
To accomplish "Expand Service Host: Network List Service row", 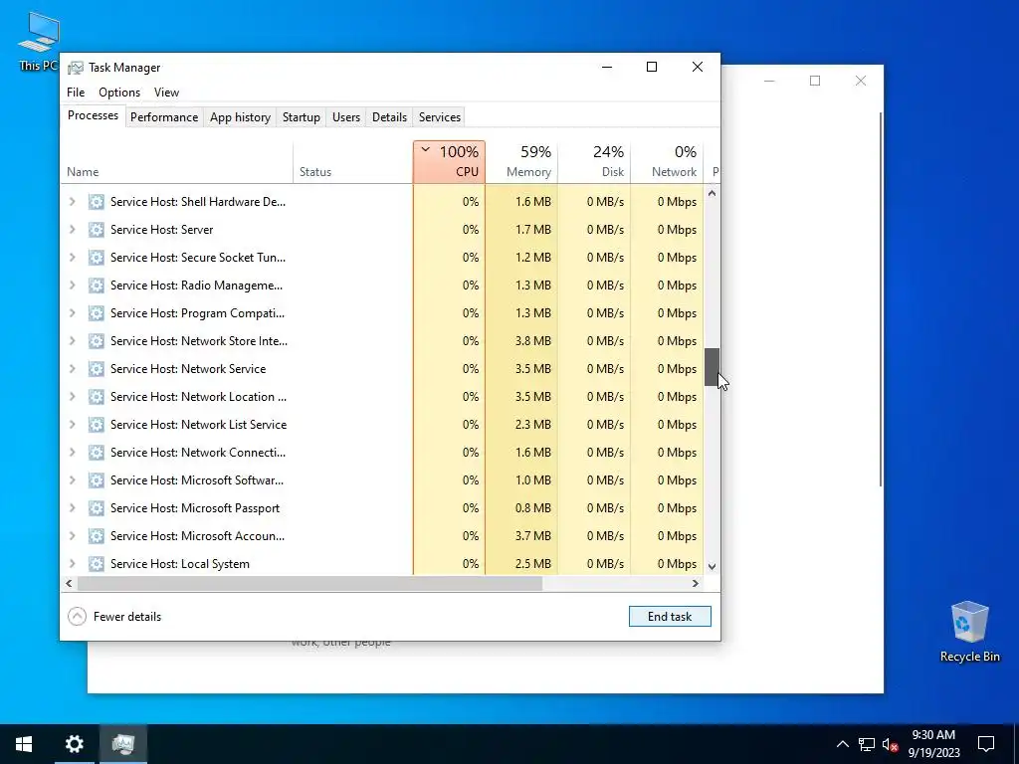I will [x=72, y=425].
